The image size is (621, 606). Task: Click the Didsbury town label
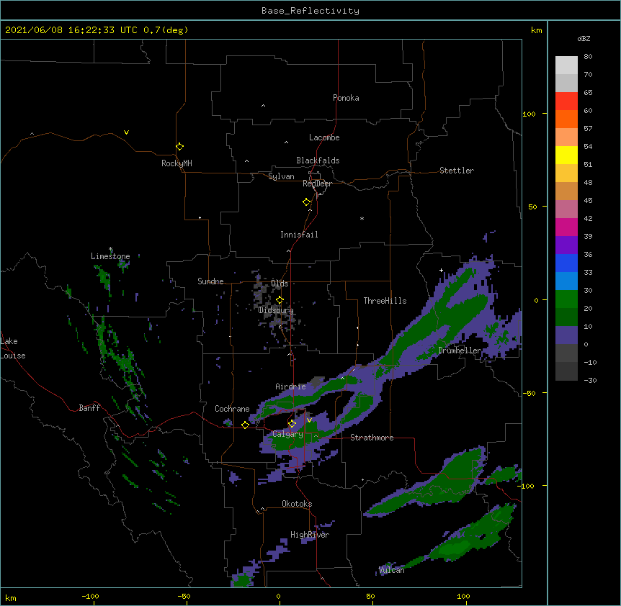pos(276,310)
